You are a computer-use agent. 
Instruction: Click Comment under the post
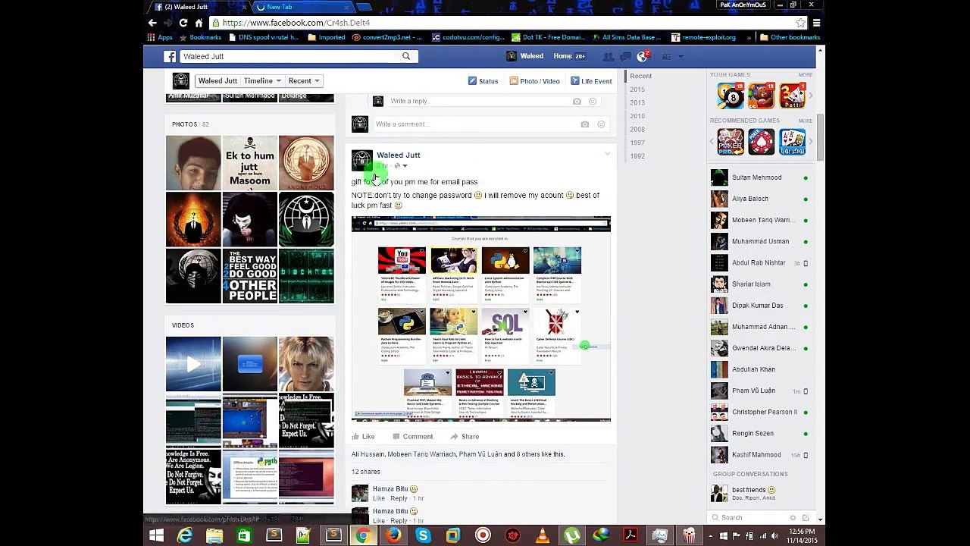pyautogui.click(x=412, y=437)
